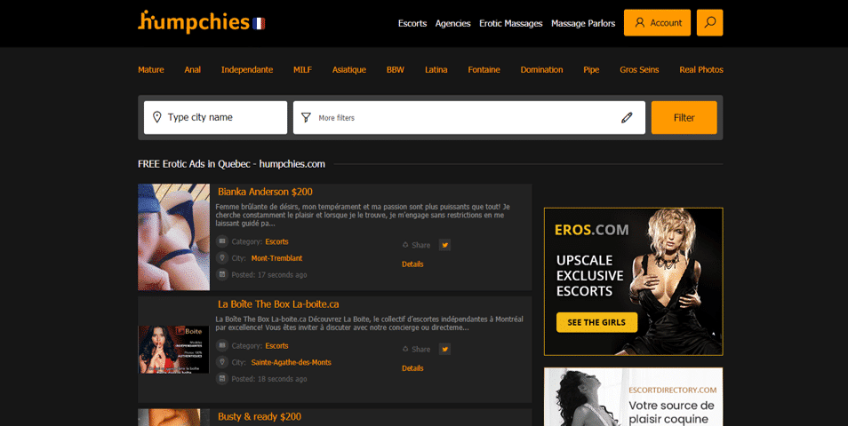
Task: Open Erotic Massages in the top navigation
Action: click(x=511, y=23)
